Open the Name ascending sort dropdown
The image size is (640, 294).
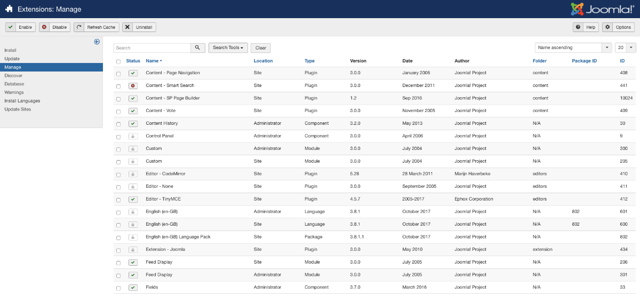(x=573, y=48)
